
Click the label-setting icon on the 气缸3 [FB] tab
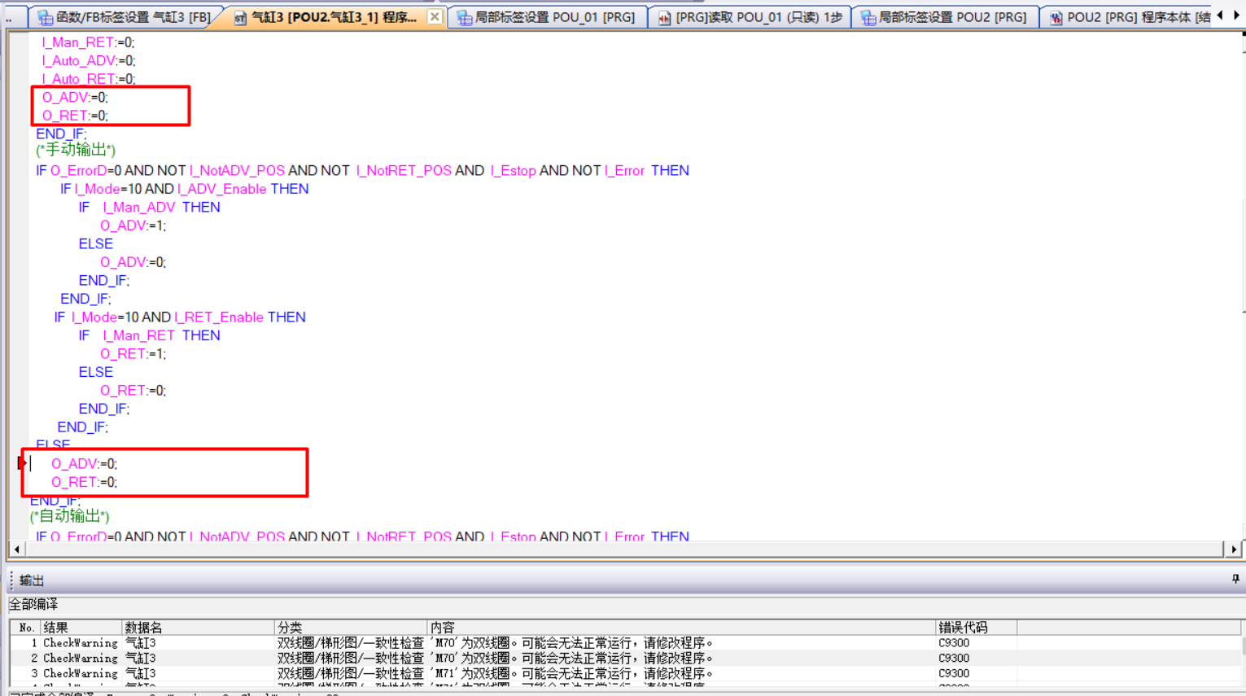pos(46,17)
